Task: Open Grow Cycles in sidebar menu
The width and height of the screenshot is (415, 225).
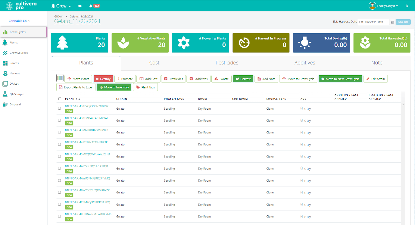Action: pyautogui.click(x=23, y=32)
